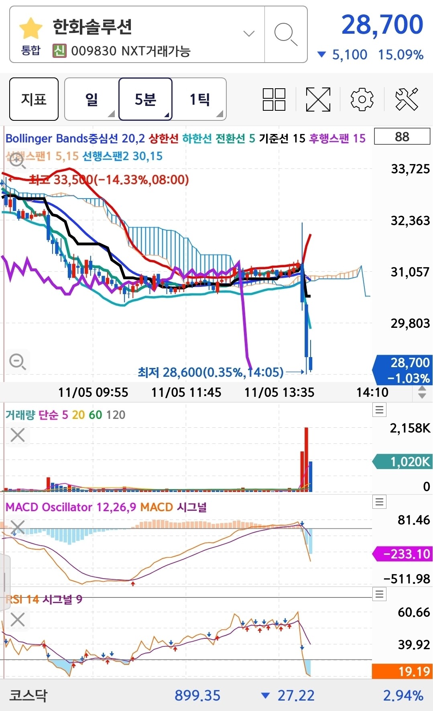Pull the left edge side handle tab

(x=4, y=582)
